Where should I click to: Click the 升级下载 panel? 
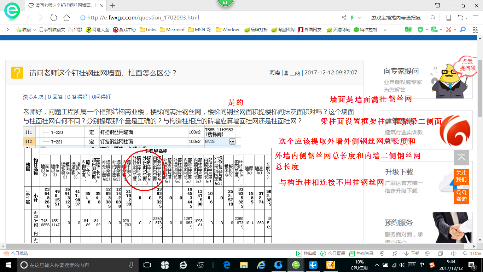425,181
